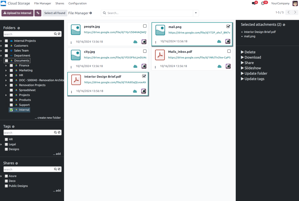Open the three-dot menu on city.jpg card
The height and width of the screenshot is (201, 299).
[71, 67]
